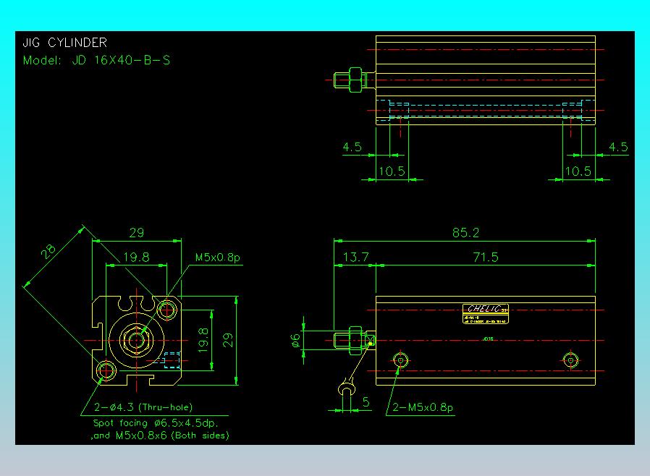
Task: Select the hex nut in end view
Action: [x=136, y=340]
